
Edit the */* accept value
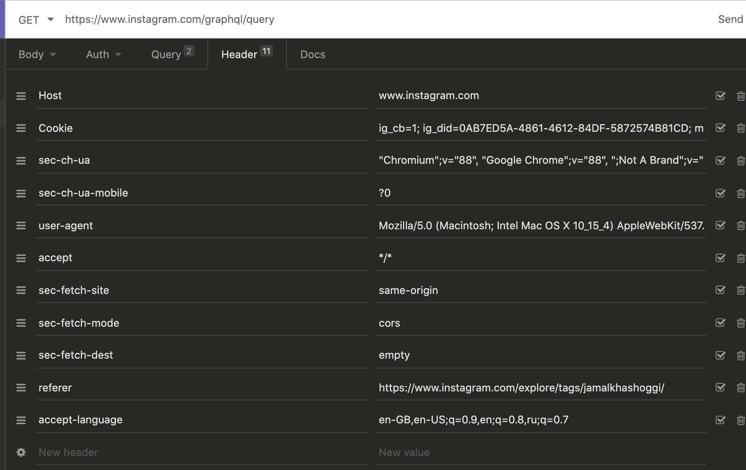pos(541,258)
